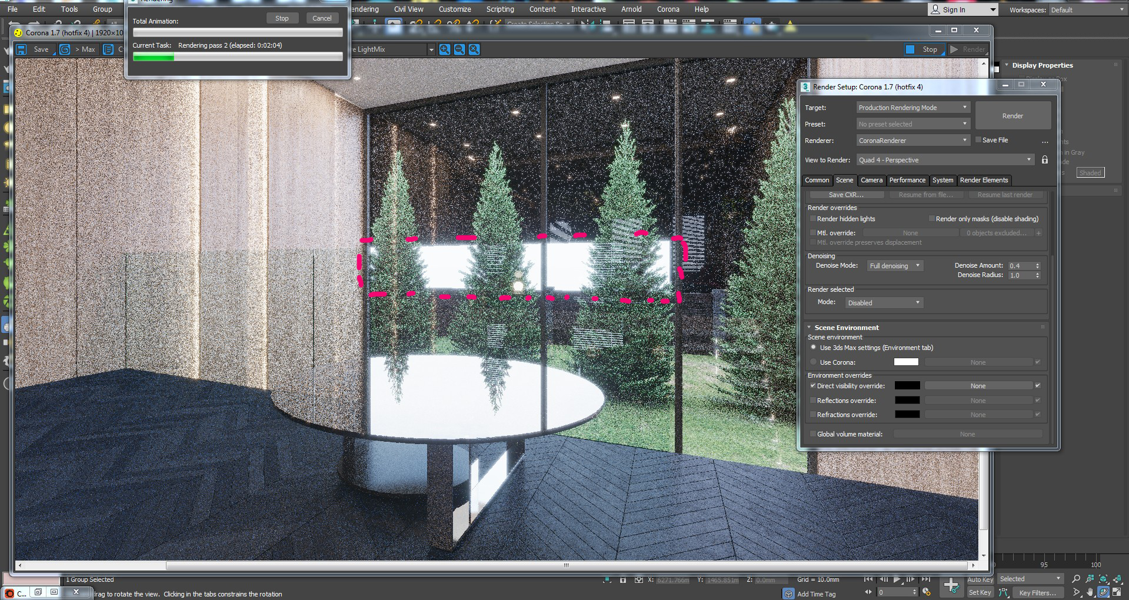Image resolution: width=1129 pixels, height=600 pixels.
Task: Click Stop in Corona frame buffer
Action: 924,49
